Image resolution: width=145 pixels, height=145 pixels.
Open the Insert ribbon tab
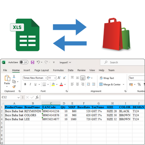[27, 70]
